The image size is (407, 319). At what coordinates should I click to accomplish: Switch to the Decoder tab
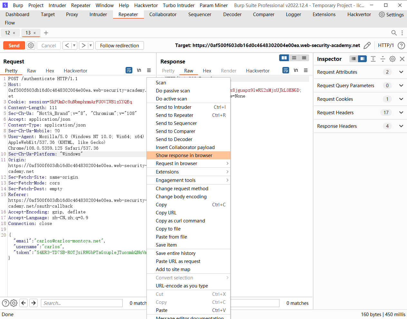coord(232,14)
